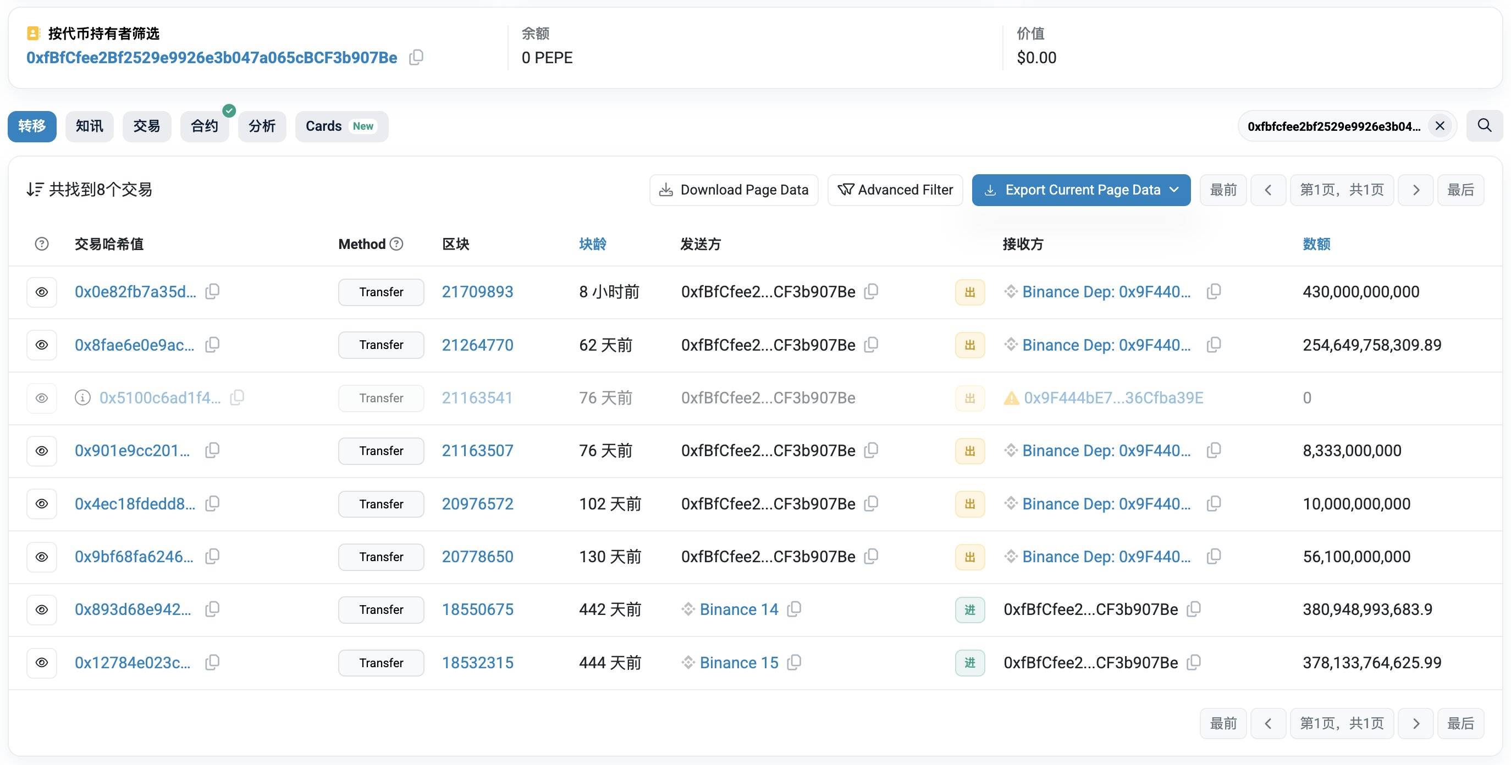Viewport: 1511px width, 765px height.
Task: Toggle the eye preview for transaction 0x893d68e942
Action: 42,609
